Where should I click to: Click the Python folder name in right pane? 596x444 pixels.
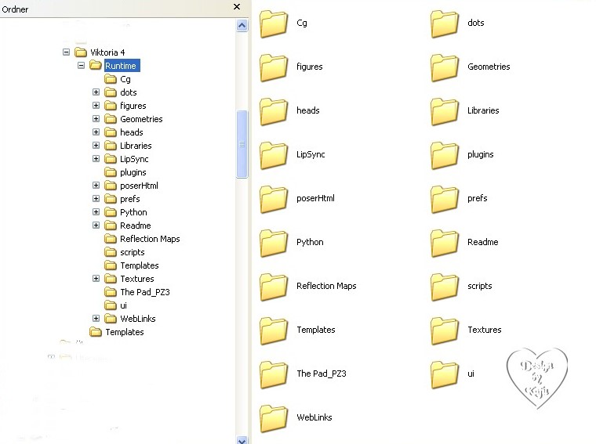(310, 242)
